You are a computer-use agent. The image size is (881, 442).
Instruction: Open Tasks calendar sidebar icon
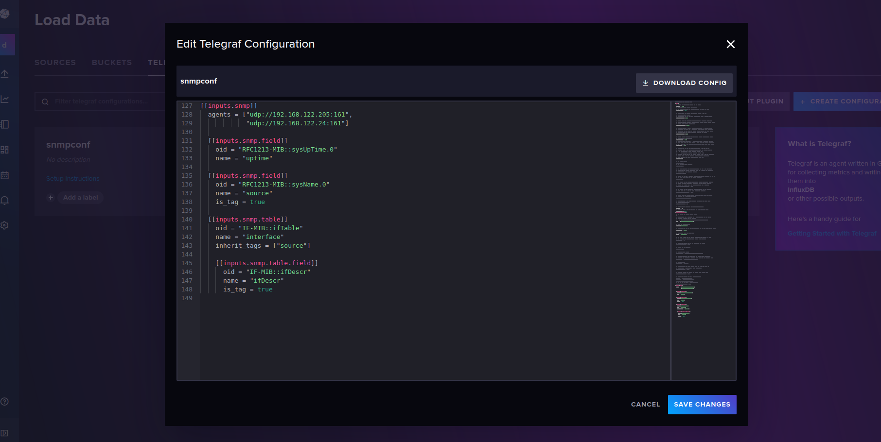point(5,175)
